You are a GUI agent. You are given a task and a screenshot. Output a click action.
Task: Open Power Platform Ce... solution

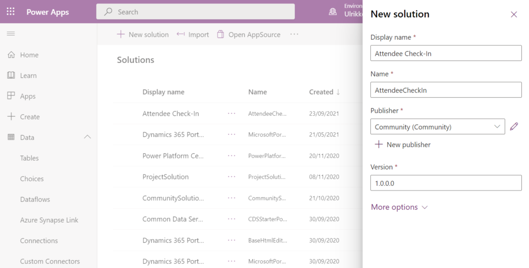coord(173,156)
